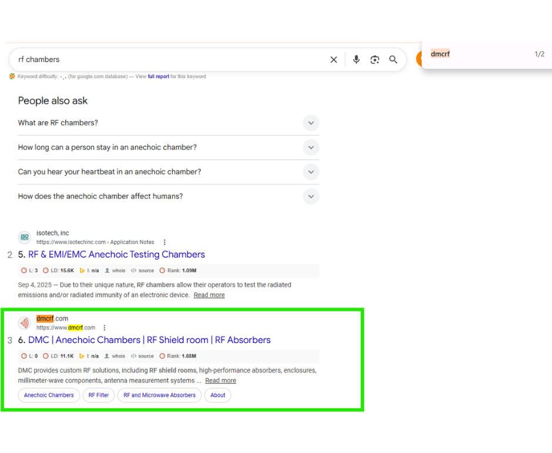Click the isotechinc.com Application Notes URL

[x=95, y=242]
